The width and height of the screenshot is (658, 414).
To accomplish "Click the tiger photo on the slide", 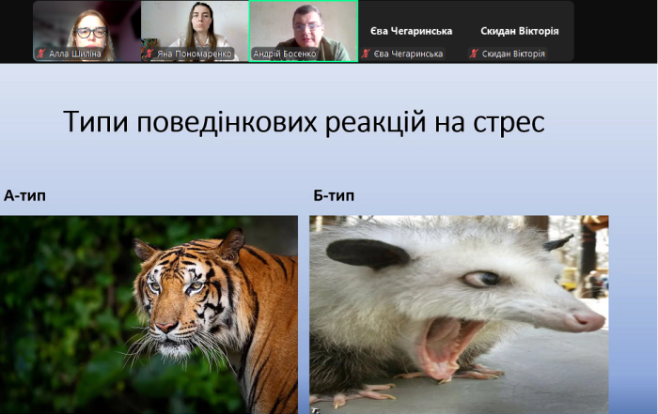I will (149, 314).
